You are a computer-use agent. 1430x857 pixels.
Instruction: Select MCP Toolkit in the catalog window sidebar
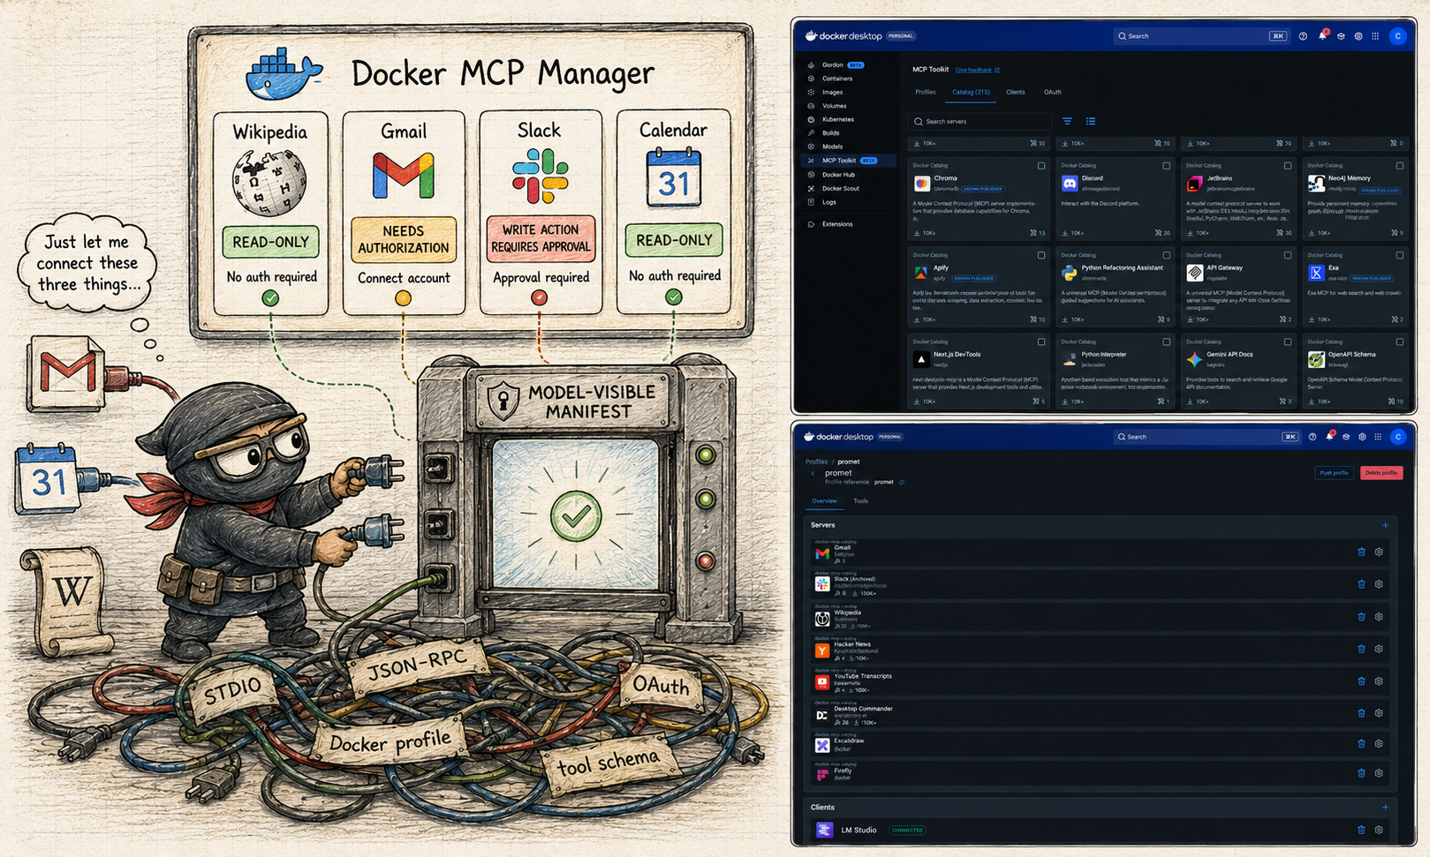[848, 161]
